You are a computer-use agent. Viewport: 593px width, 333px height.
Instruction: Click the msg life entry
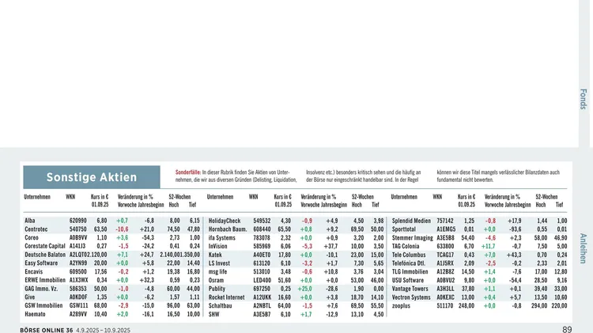click(x=218, y=271)
